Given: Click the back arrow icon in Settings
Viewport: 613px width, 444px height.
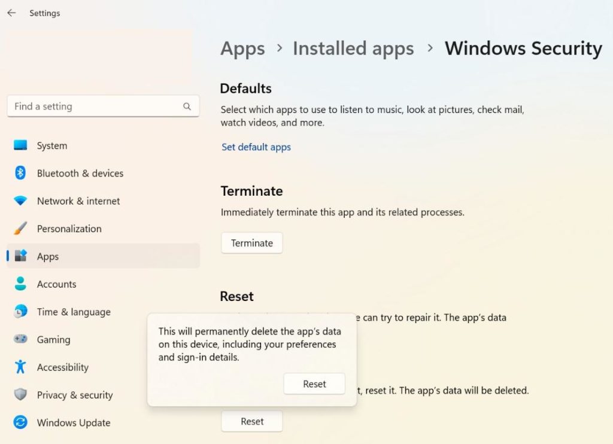Looking at the screenshot, I should (x=11, y=13).
